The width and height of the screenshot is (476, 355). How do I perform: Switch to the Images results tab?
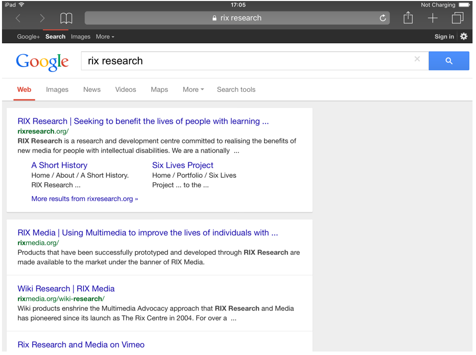(57, 90)
